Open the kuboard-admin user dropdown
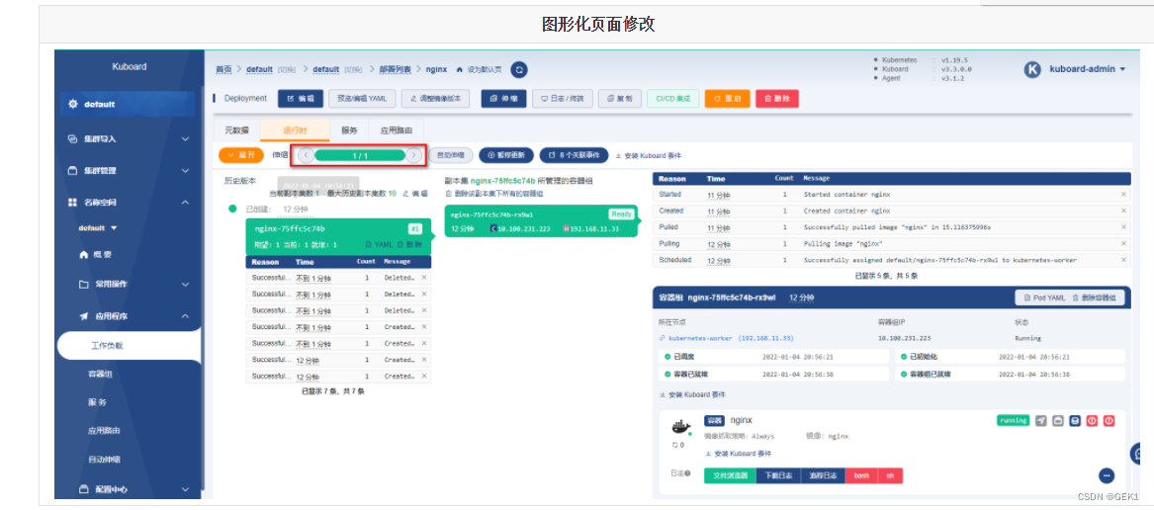This screenshot has height=510, width=1154. [1087, 69]
